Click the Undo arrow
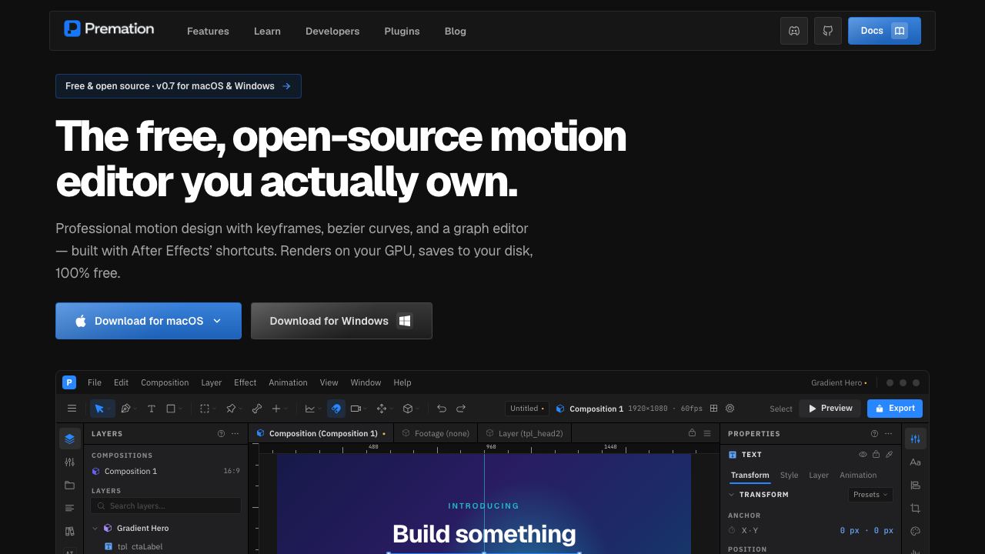This screenshot has width=985, height=554. click(442, 409)
